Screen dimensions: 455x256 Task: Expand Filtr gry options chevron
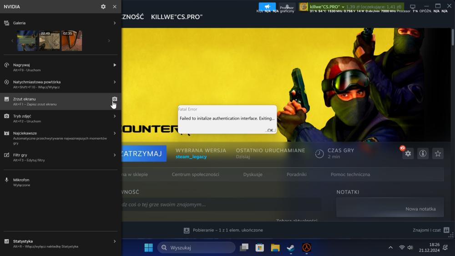coord(115,155)
